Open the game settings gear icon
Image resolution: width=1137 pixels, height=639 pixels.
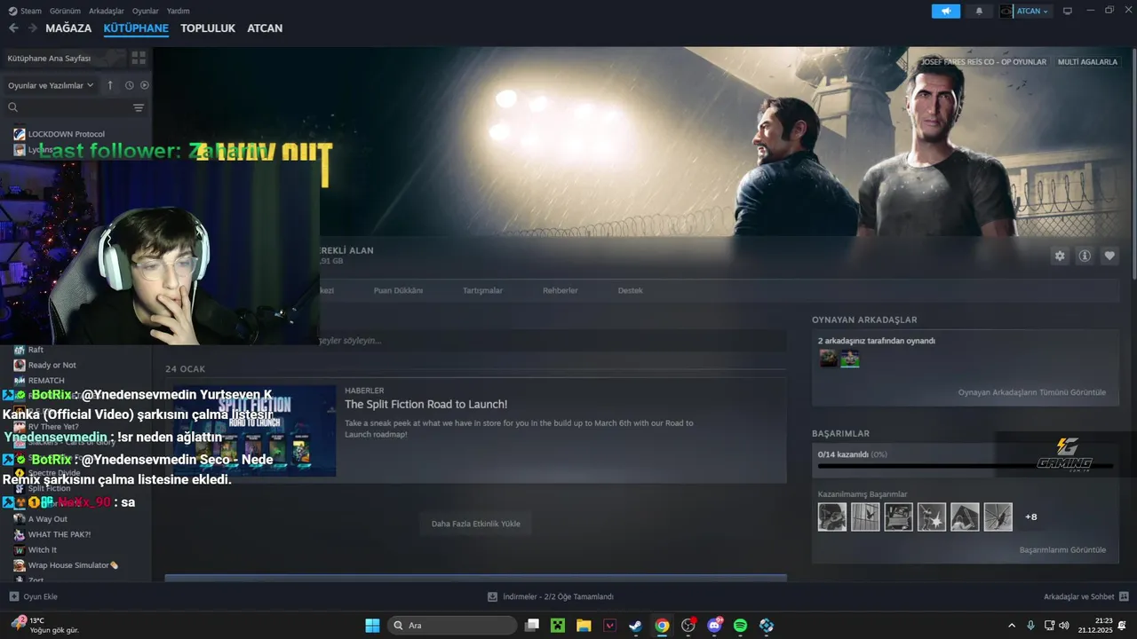(1060, 256)
